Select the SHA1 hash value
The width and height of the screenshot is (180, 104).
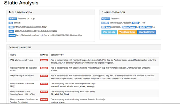pyautogui.click(x=36, y=31)
